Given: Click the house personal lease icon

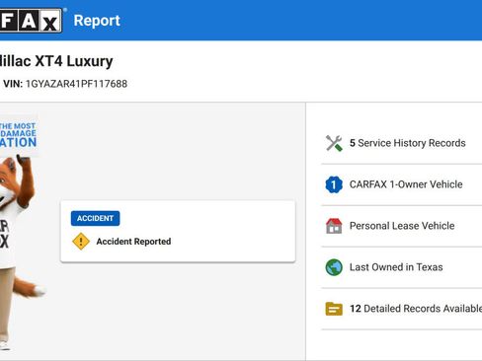Looking at the screenshot, I should click(334, 226).
